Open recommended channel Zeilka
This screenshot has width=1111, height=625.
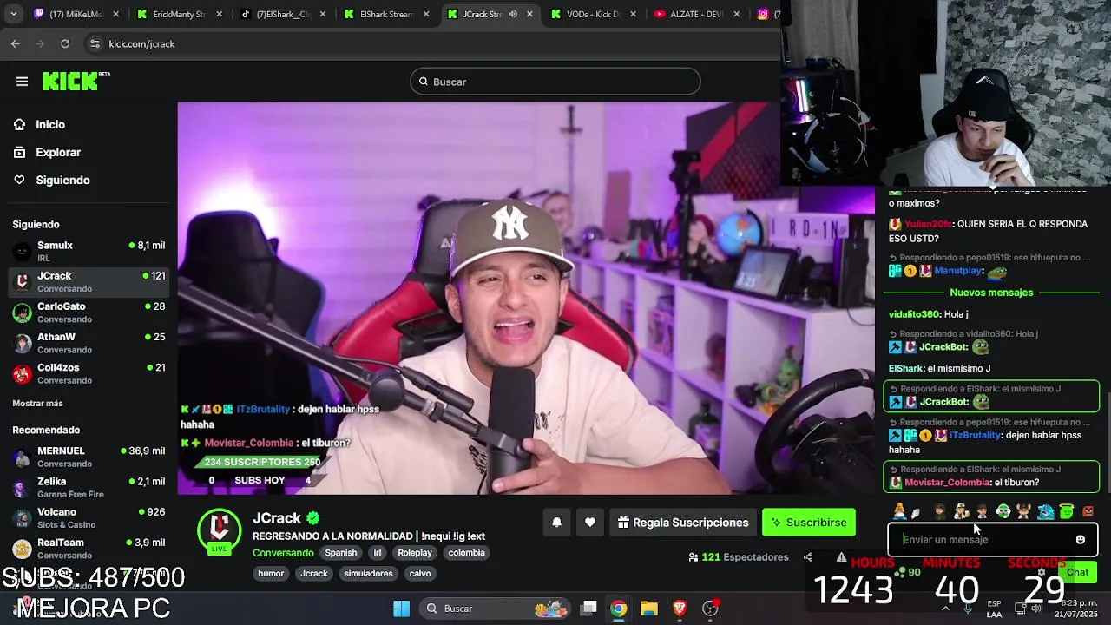click(x=89, y=487)
